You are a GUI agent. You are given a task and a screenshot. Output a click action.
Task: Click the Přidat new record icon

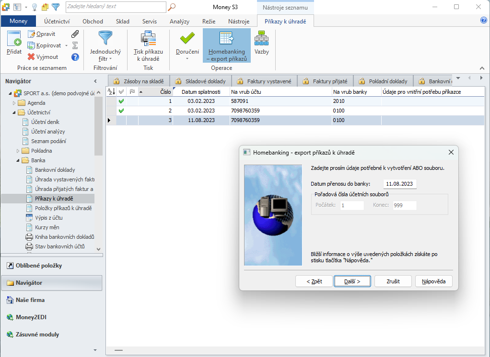click(x=14, y=39)
